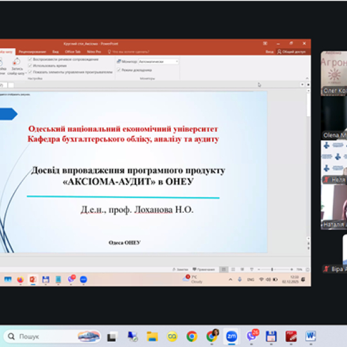Image resolution: width=347 pixels, height=347 pixels.
Task: Open the Zoom app in the taskbar
Action: (x=231, y=336)
